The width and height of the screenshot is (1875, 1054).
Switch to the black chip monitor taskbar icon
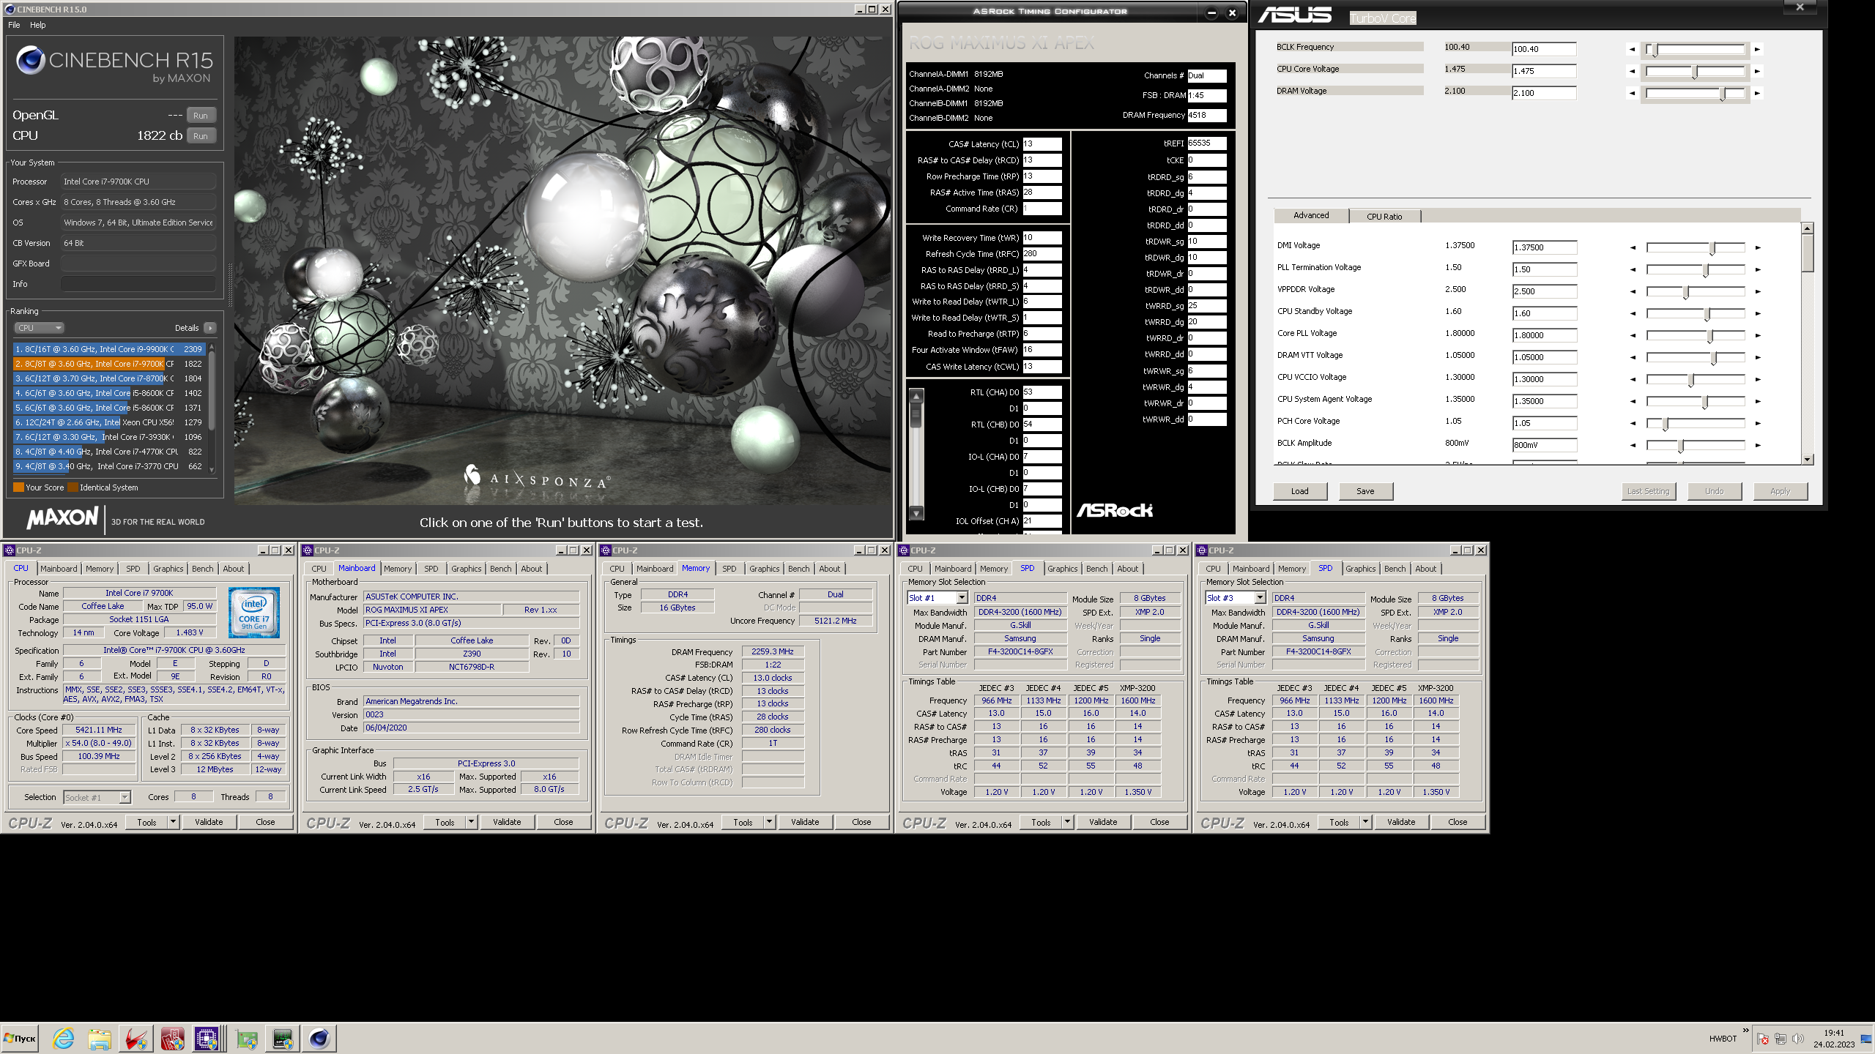coord(283,1038)
